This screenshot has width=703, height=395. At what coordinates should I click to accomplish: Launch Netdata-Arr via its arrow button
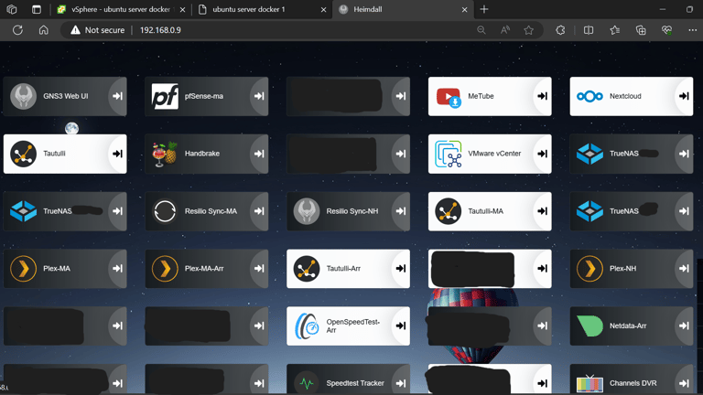click(684, 326)
